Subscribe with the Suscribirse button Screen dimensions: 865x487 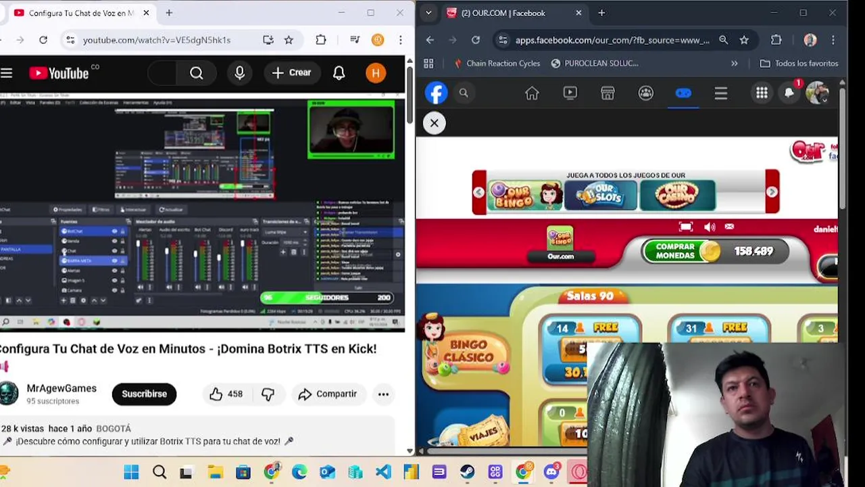coord(144,394)
